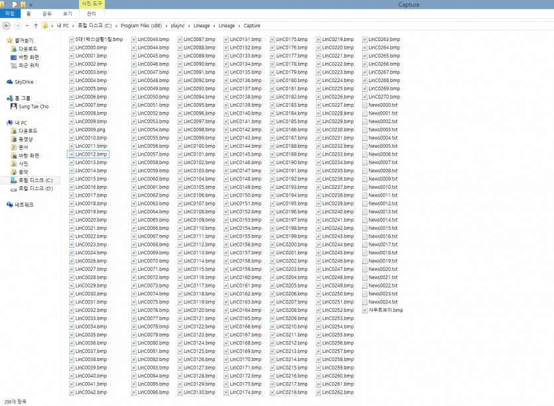Select the News0000.txt file icon
This screenshot has height=406, width=554.
(x=364, y=105)
